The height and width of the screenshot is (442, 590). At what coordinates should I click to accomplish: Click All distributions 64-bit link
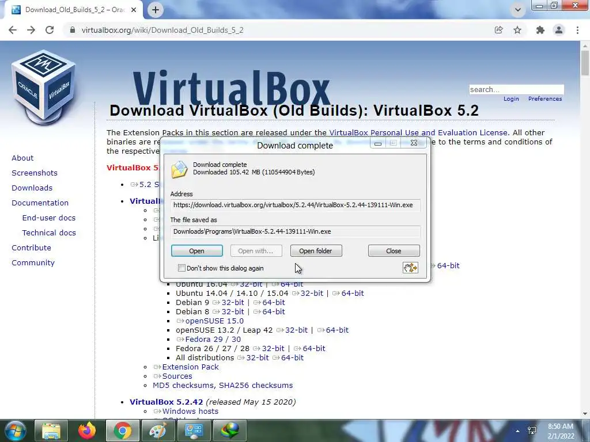click(x=292, y=358)
